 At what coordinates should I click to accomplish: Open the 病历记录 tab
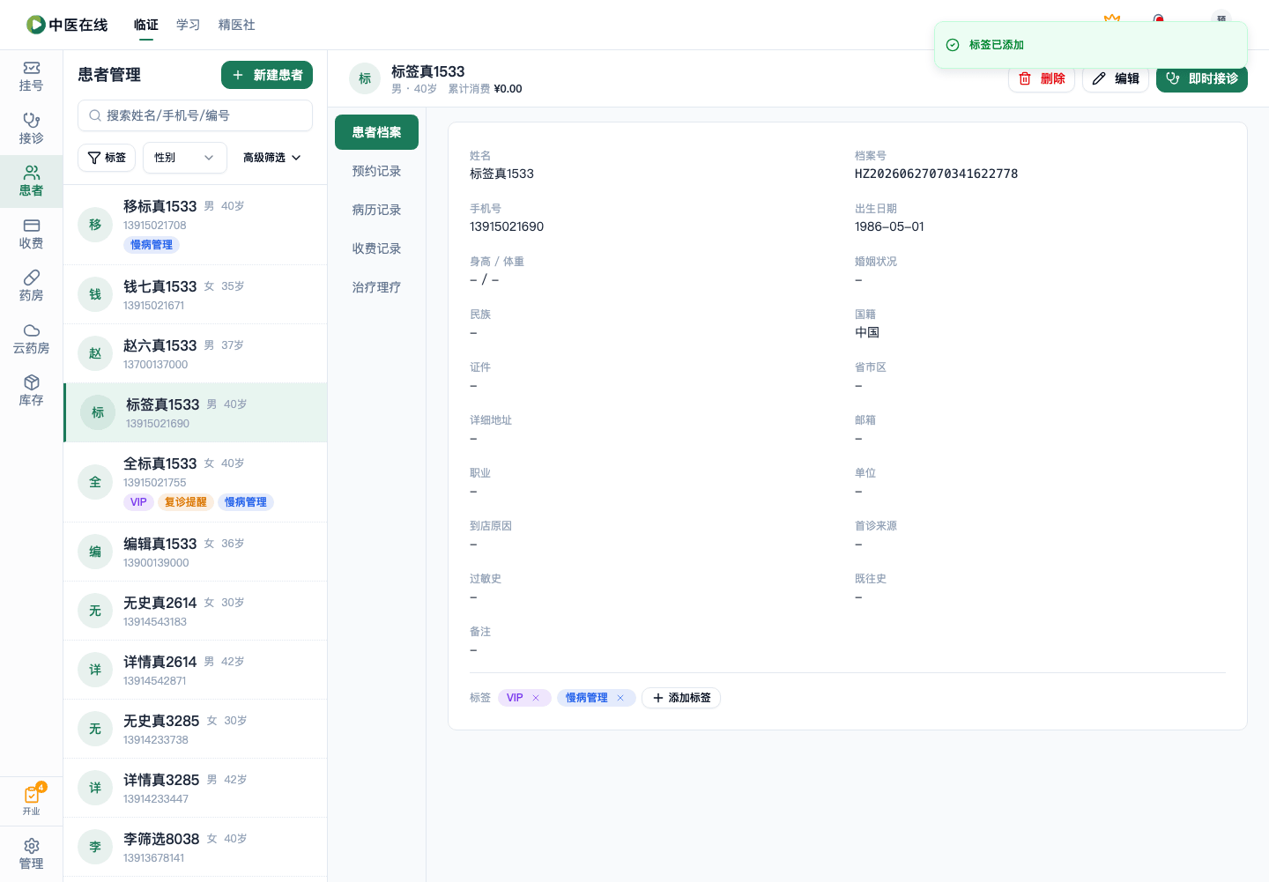376,210
